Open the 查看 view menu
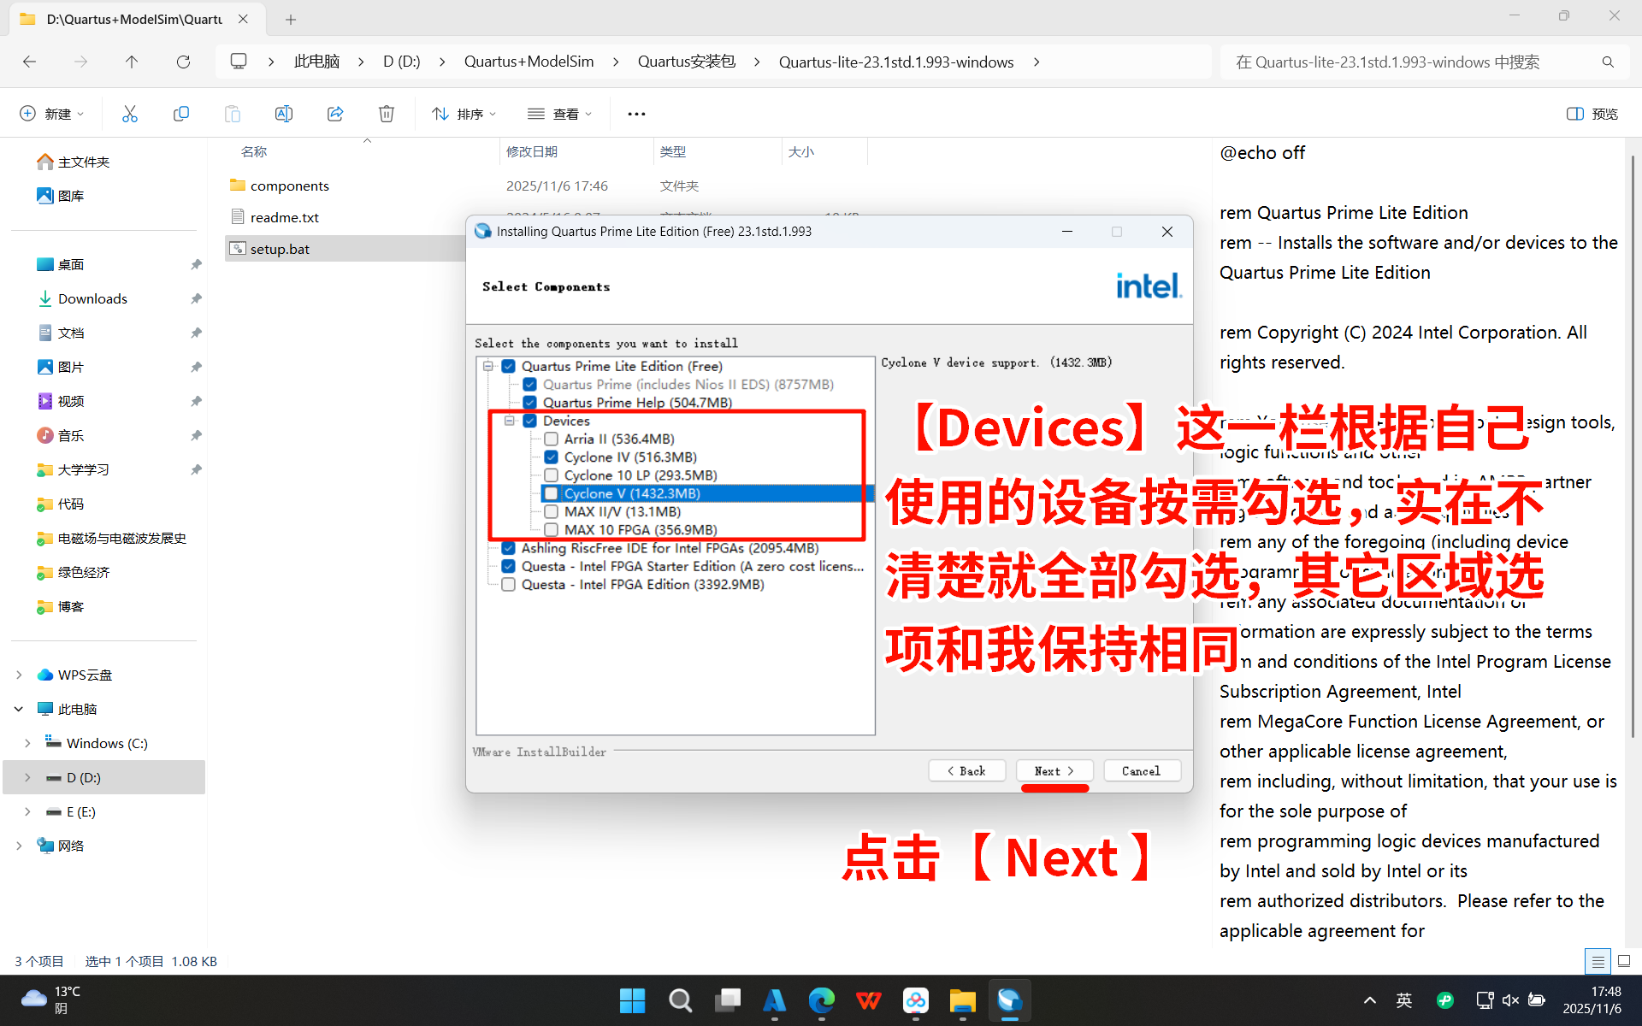This screenshot has width=1642, height=1026. click(560, 114)
